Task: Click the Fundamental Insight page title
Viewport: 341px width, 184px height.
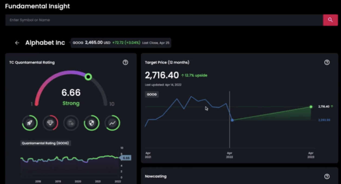Action: [38, 6]
